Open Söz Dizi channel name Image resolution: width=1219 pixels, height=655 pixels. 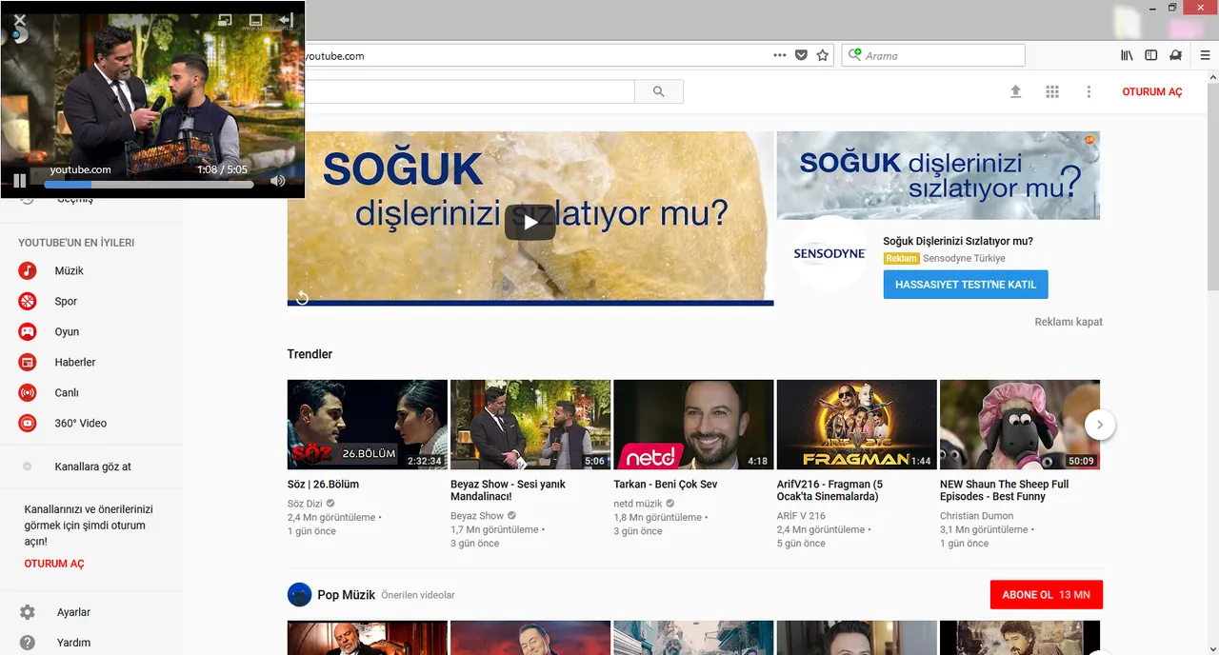click(x=305, y=504)
